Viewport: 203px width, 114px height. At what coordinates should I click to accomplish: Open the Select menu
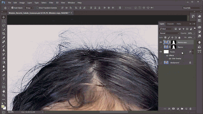[x=44, y=3]
